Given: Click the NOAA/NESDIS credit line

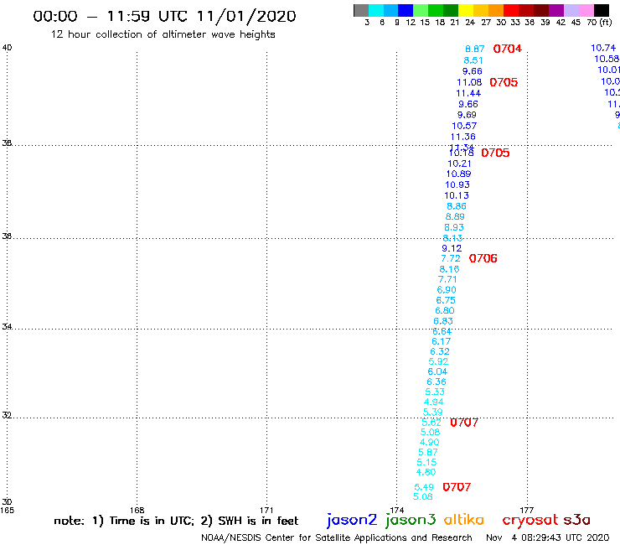Looking at the screenshot, I should click(337, 537).
